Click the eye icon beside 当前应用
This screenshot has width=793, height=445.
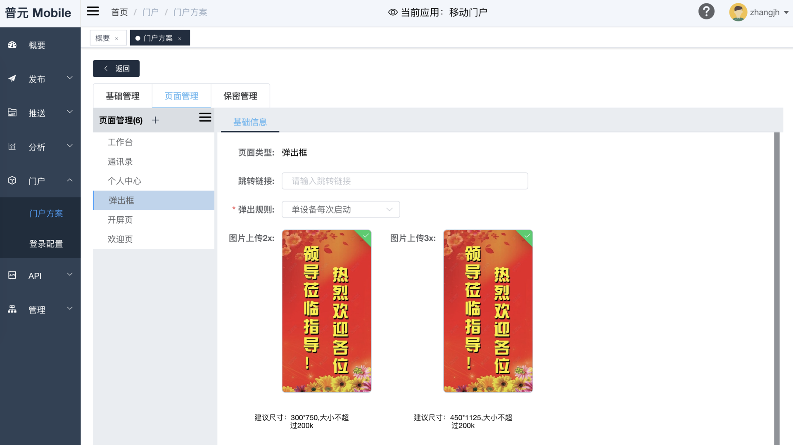click(393, 12)
